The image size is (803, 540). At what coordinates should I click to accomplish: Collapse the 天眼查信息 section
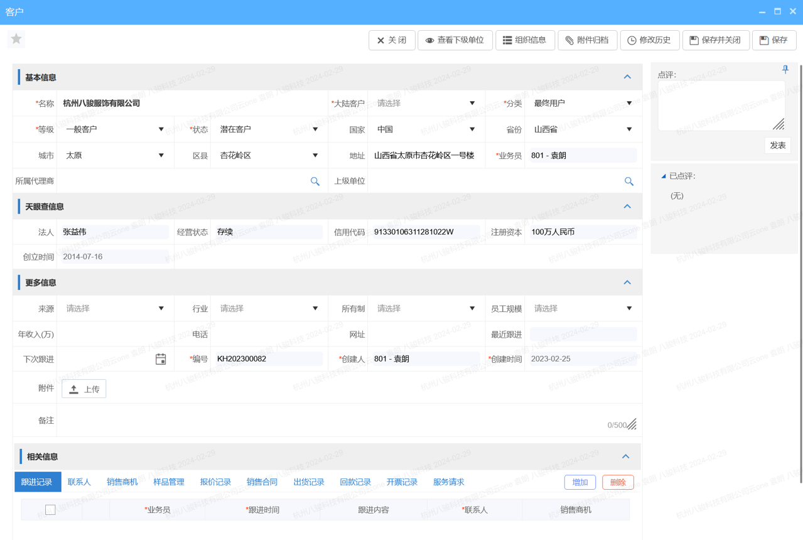coord(627,206)
